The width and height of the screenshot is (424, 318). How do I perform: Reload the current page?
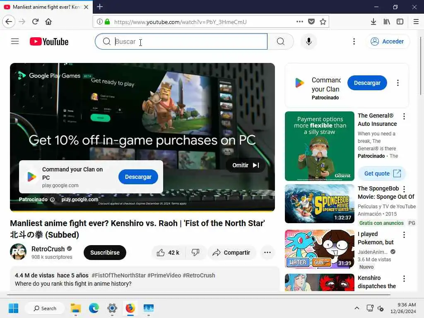pyautogui.click(x=35, y=22)
